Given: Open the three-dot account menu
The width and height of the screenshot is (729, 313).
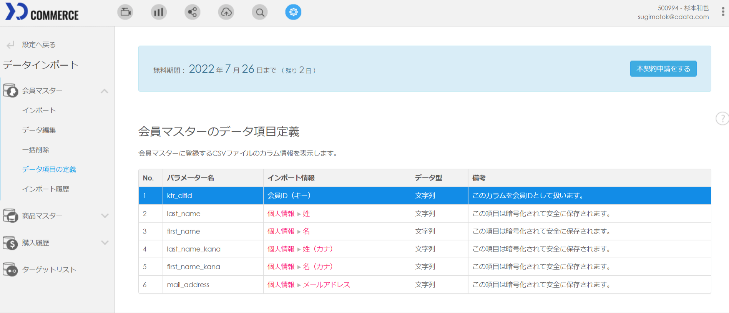Looking at the screenshot, I should (x=723, y=12).
